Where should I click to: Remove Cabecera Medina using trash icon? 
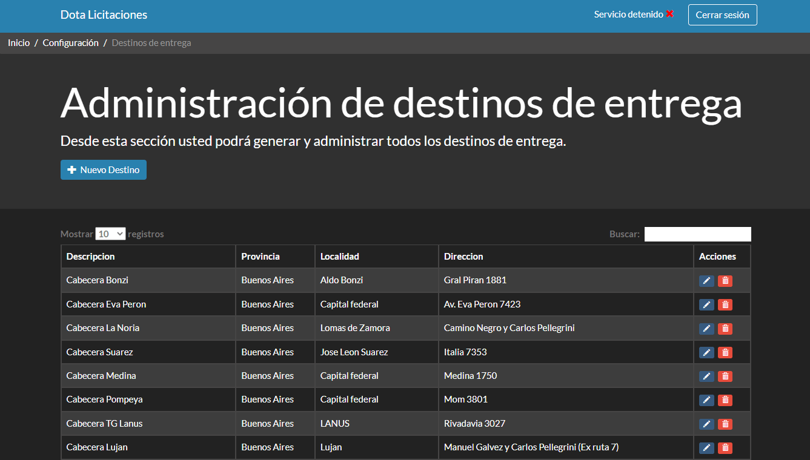pos(725,376)
